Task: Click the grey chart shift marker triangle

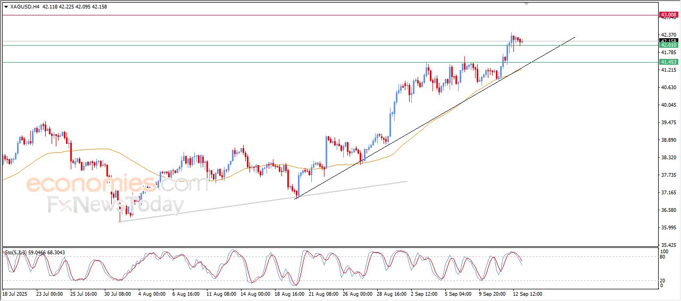Action: 527,4
